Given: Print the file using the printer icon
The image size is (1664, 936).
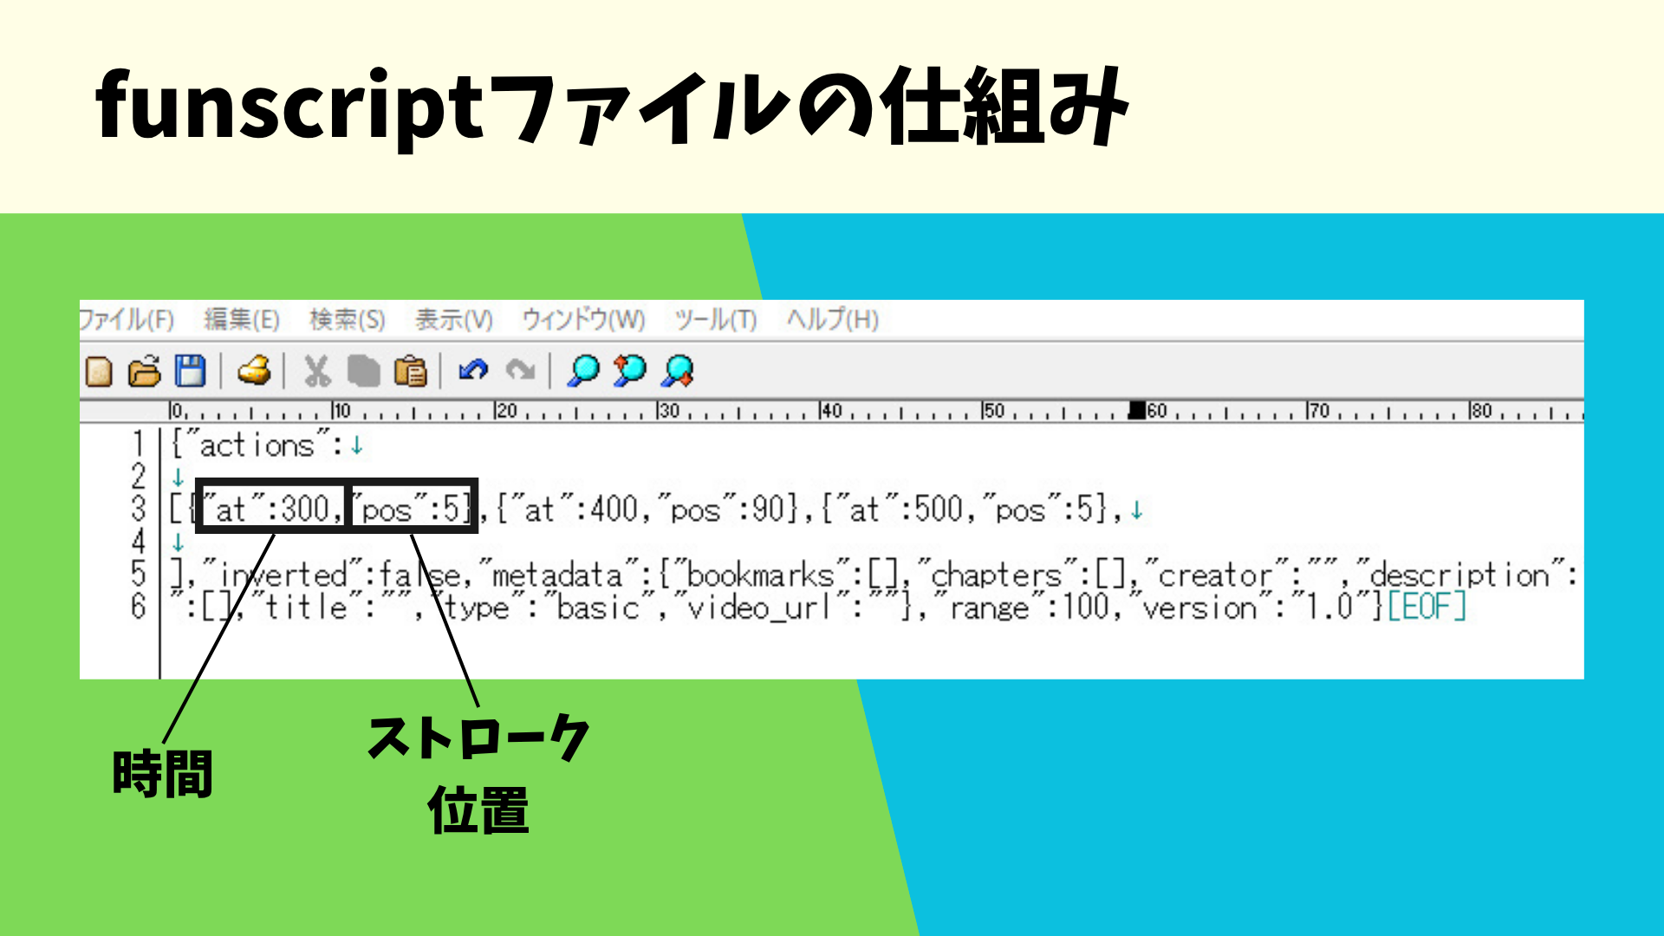Looking at the screenshot, I should (x=256, y=373).
